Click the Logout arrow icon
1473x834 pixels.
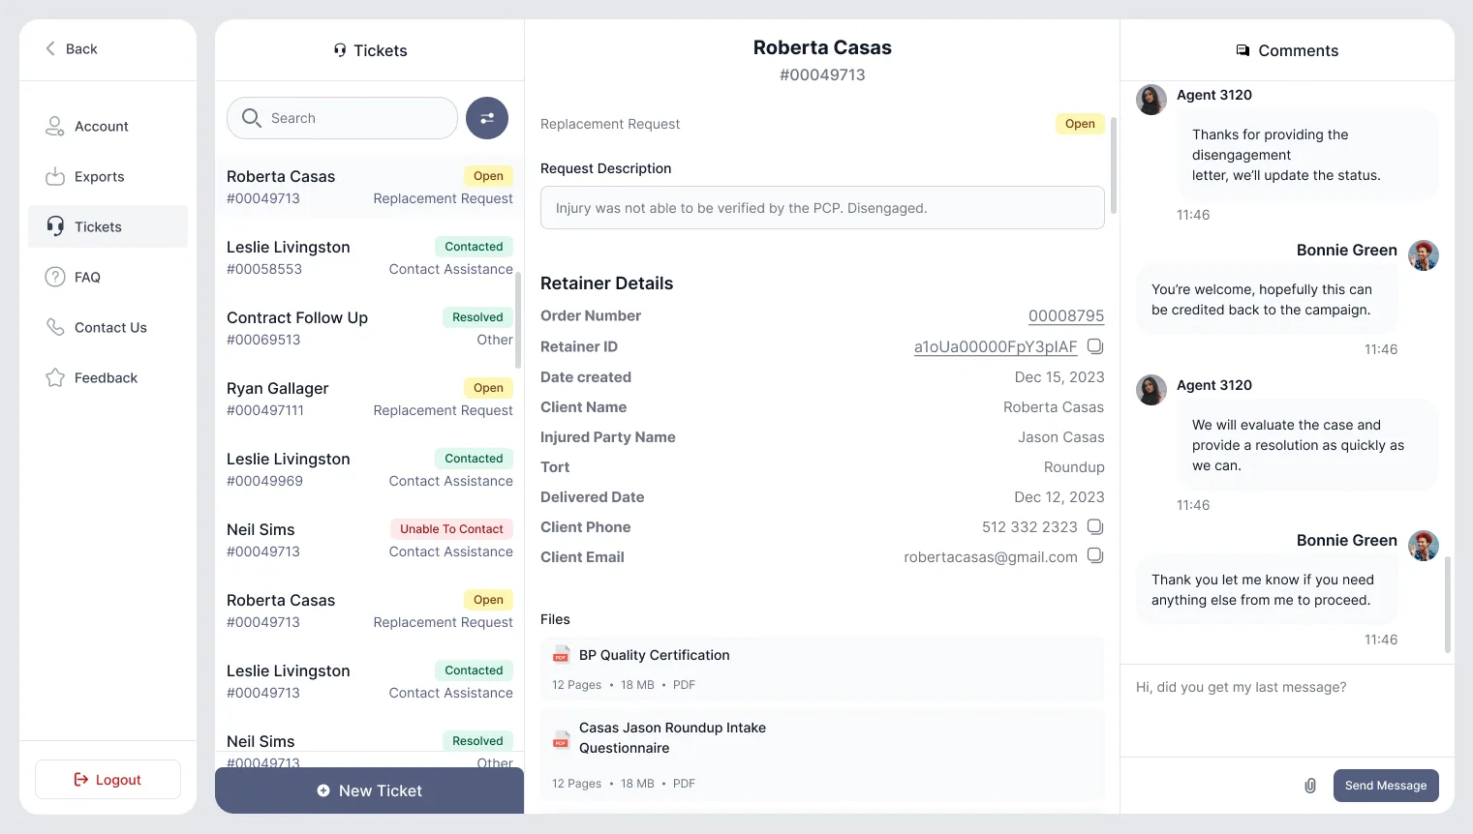point(81,779)
